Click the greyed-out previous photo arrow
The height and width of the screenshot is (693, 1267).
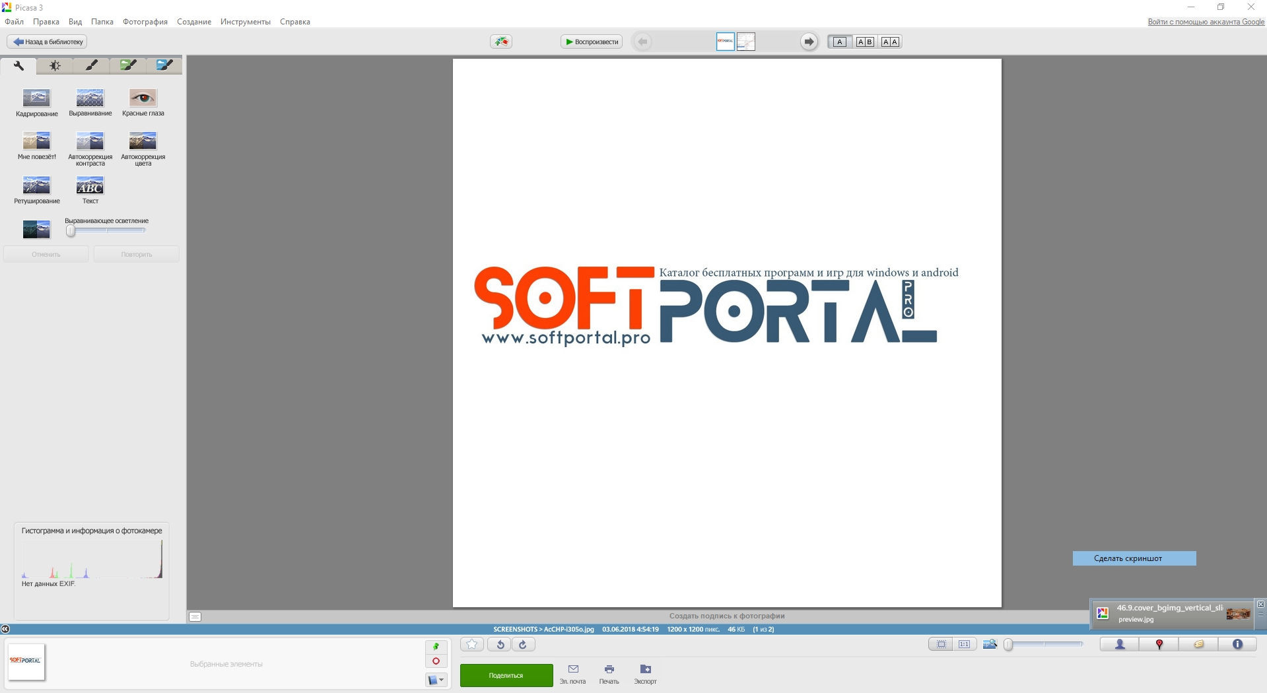[642, 42]
